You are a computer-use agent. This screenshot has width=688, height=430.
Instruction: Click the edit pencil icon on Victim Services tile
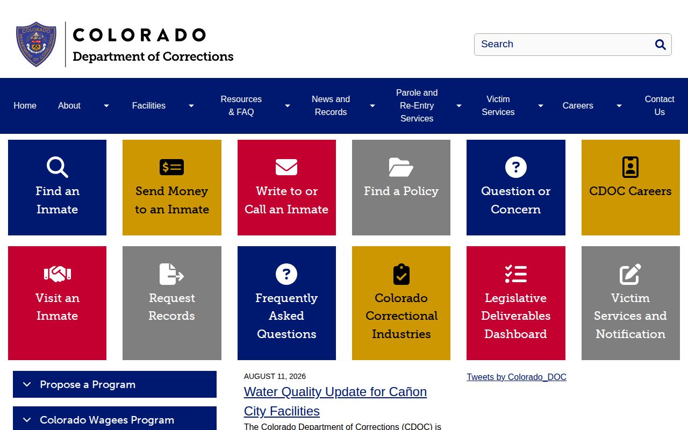630,274
